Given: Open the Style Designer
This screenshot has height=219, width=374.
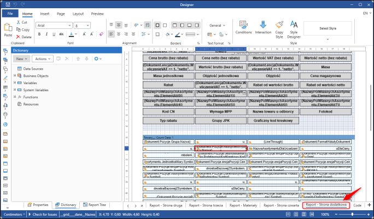Looking at the screenshot, I should coord(294,28).
